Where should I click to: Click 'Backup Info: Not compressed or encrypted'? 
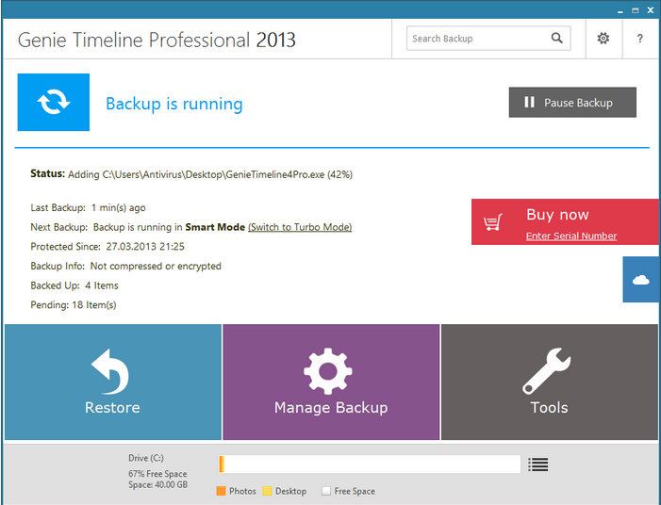[125, 267]
